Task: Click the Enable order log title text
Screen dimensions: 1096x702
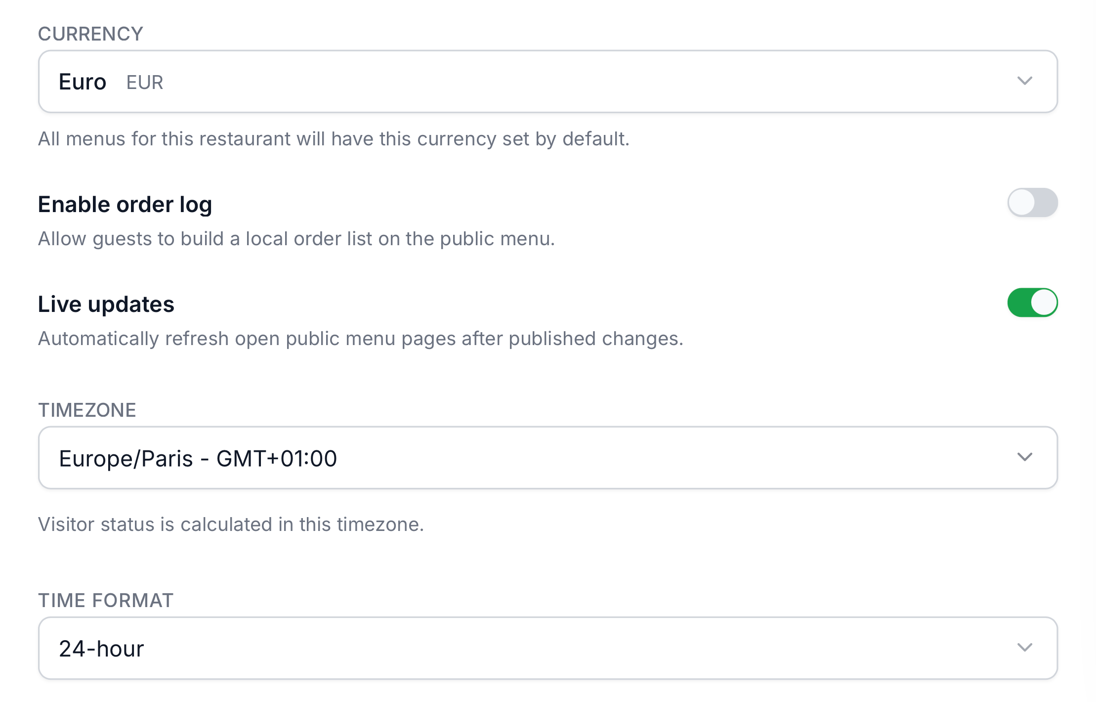Action: 125,204
